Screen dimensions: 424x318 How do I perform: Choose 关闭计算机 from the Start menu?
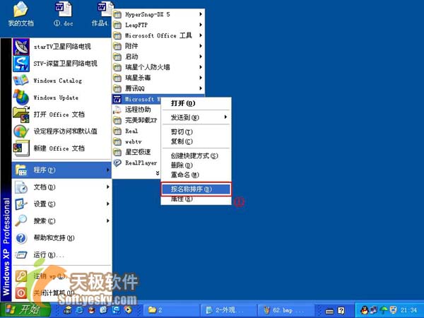pos(61,293)
